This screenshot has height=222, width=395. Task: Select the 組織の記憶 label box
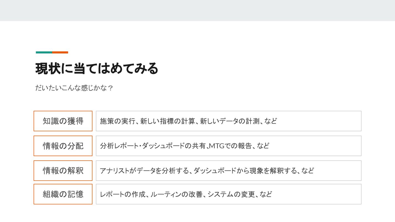tap(63, 194)
